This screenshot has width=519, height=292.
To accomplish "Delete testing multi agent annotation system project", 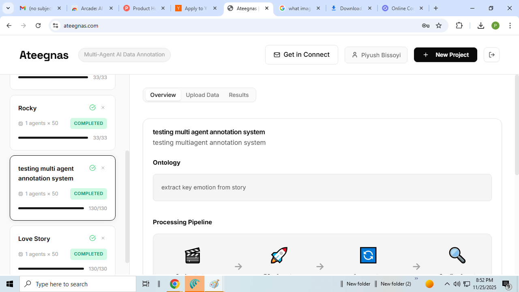I will 103,168.
